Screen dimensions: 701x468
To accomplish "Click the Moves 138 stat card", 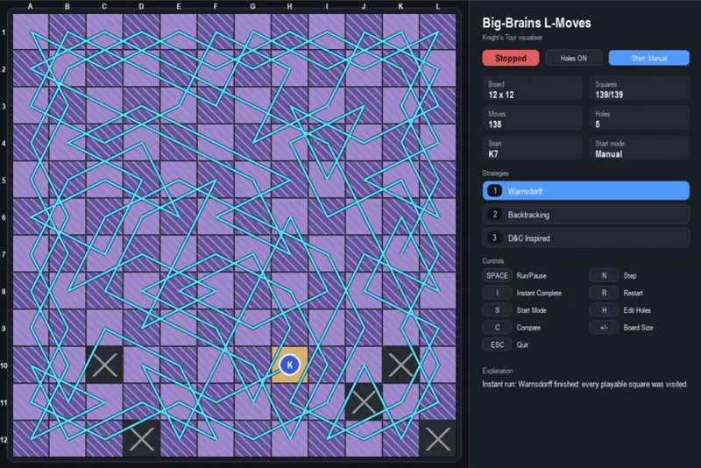I will [533, 118].
